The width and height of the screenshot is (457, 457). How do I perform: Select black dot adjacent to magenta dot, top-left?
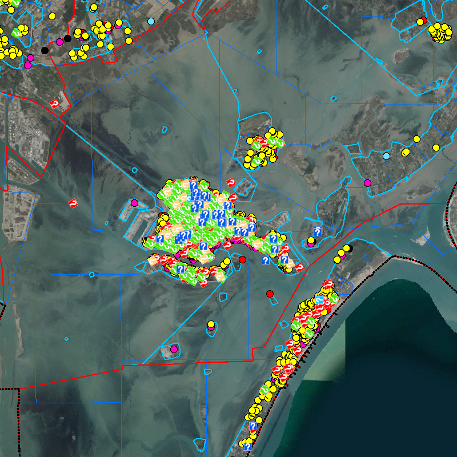coord(67,38)
